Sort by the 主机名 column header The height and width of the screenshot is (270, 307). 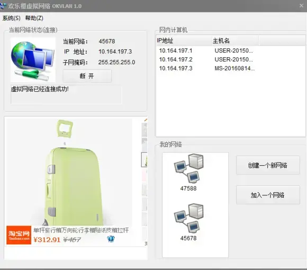pos(236,41)
